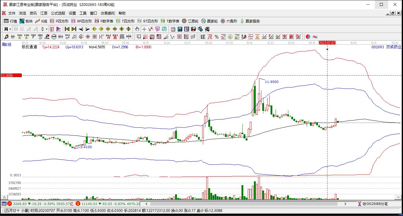The height and width of the screenshot is (216, 403).
Task: Open the T数字表 tool
Action: click(170, 21)
